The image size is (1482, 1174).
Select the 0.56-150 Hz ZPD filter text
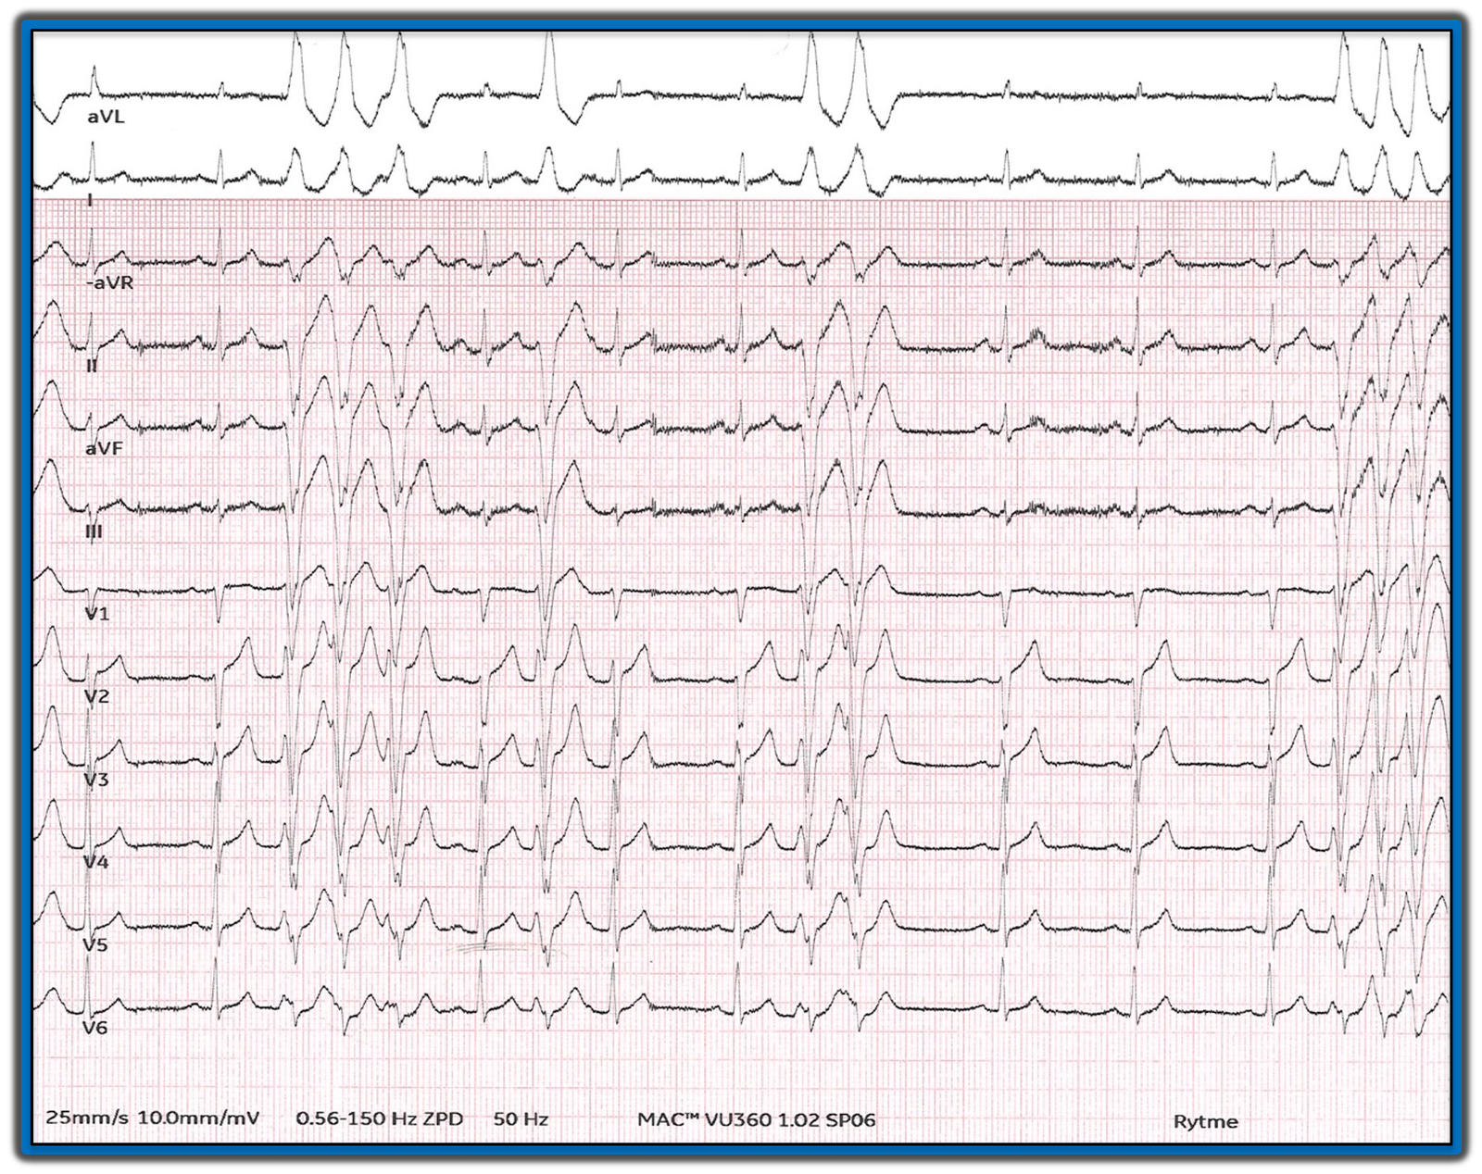point(380,1118)
